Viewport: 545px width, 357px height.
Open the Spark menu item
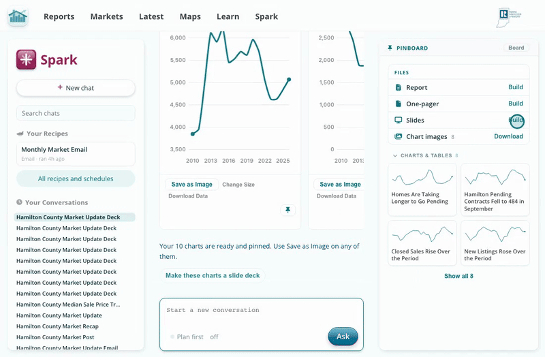pyautogui.click(x=266, y=16)
